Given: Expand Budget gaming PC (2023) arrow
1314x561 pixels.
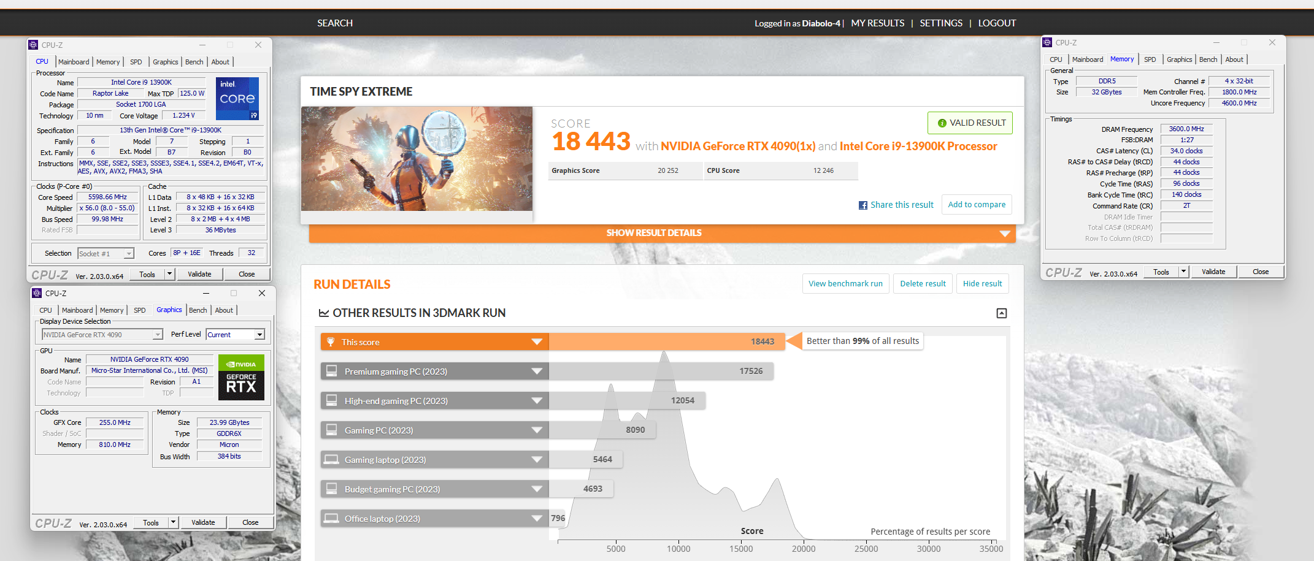Looking at the screenshot, I should coord(537,489).
